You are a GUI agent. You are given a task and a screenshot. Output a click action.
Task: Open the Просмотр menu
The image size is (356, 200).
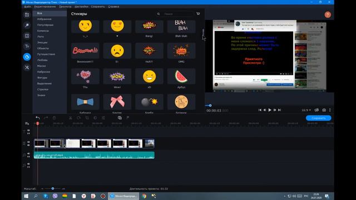pyautogui.click(x=65, y=7)
